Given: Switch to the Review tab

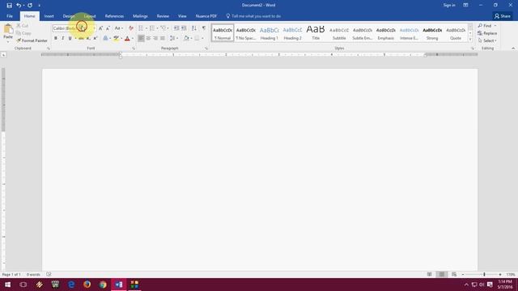Looking at the screenshot, I should click(163, 16).
